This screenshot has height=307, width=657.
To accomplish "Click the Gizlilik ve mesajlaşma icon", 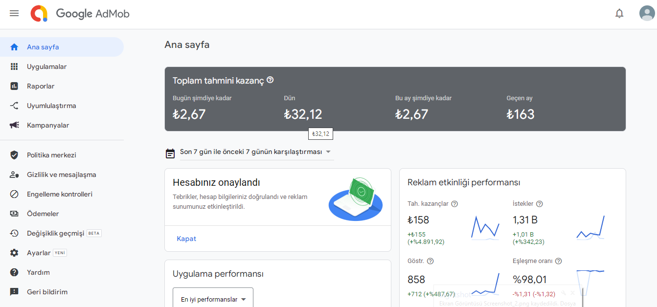I will pos(14,175).
